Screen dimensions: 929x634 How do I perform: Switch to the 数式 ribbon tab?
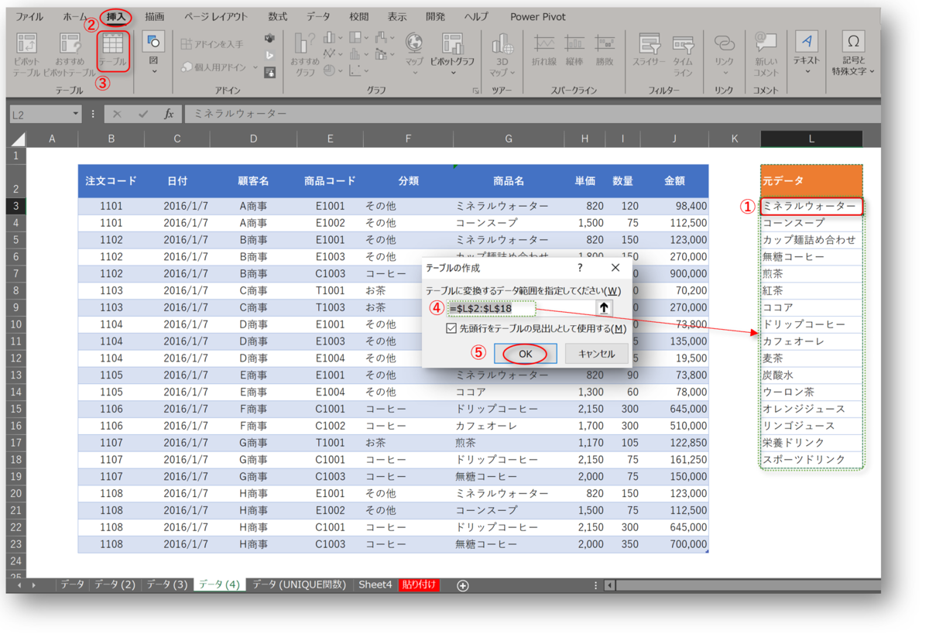point(277,16)
